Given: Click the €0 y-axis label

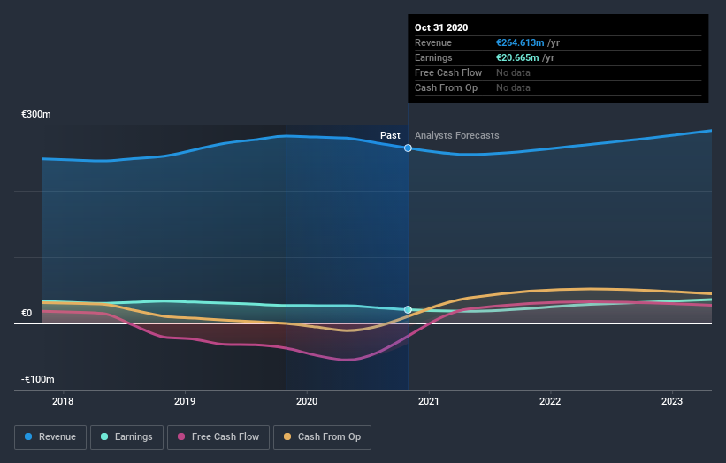Looking at the screenshot, I should (27, 313).
